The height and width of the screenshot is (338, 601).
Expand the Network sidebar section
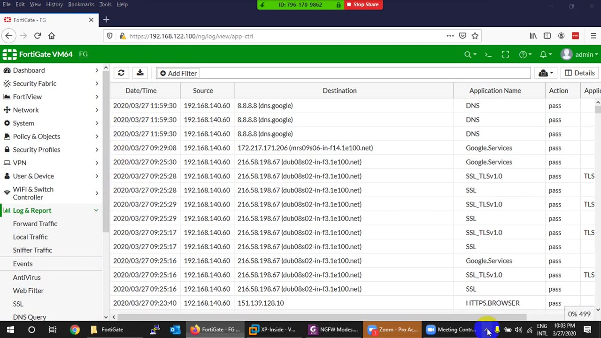click(x=51, y=110)
